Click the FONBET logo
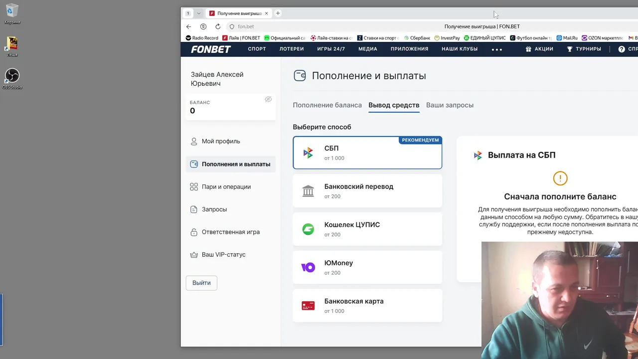Viewport: 638px width, 359px height. (211, 49)
